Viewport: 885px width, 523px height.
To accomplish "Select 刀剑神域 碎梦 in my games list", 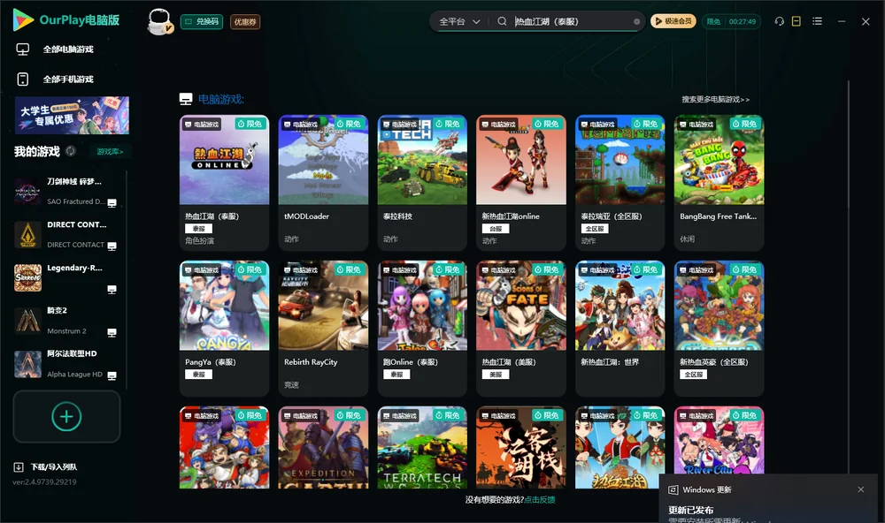I will point(66,192).
